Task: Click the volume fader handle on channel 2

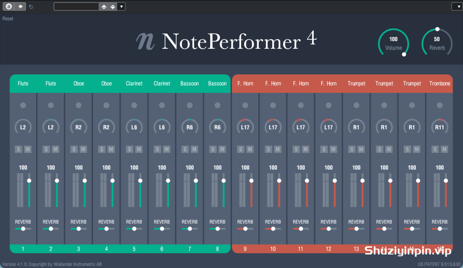Action: (57, 180)
